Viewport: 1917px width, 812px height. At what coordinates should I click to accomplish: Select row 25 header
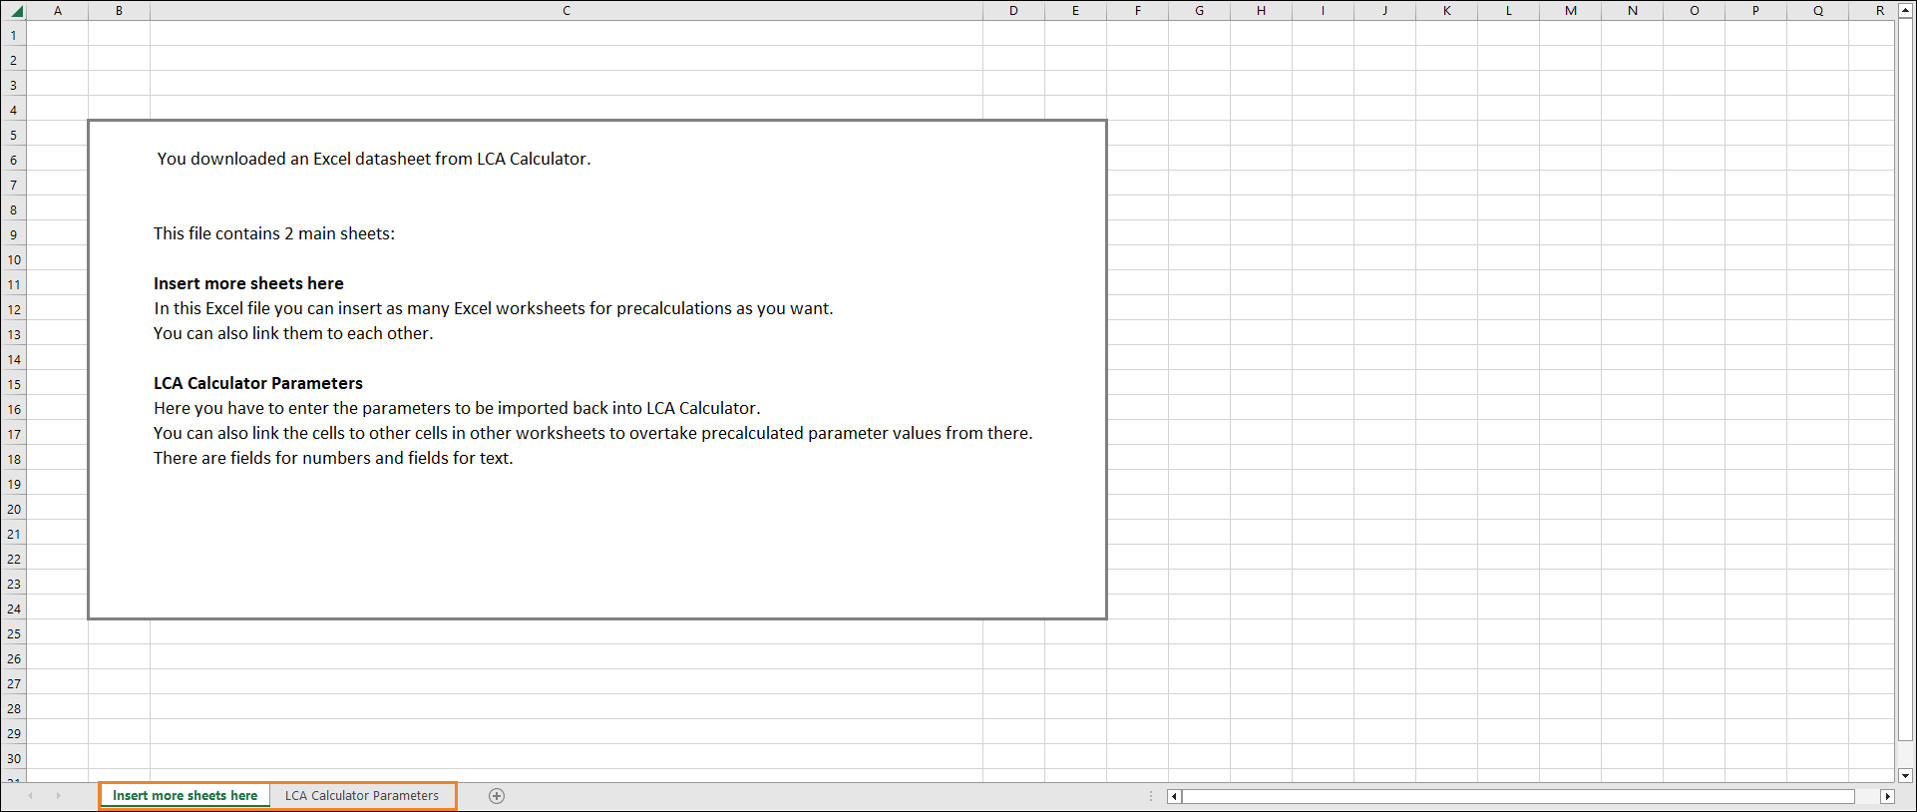point(14,633)
